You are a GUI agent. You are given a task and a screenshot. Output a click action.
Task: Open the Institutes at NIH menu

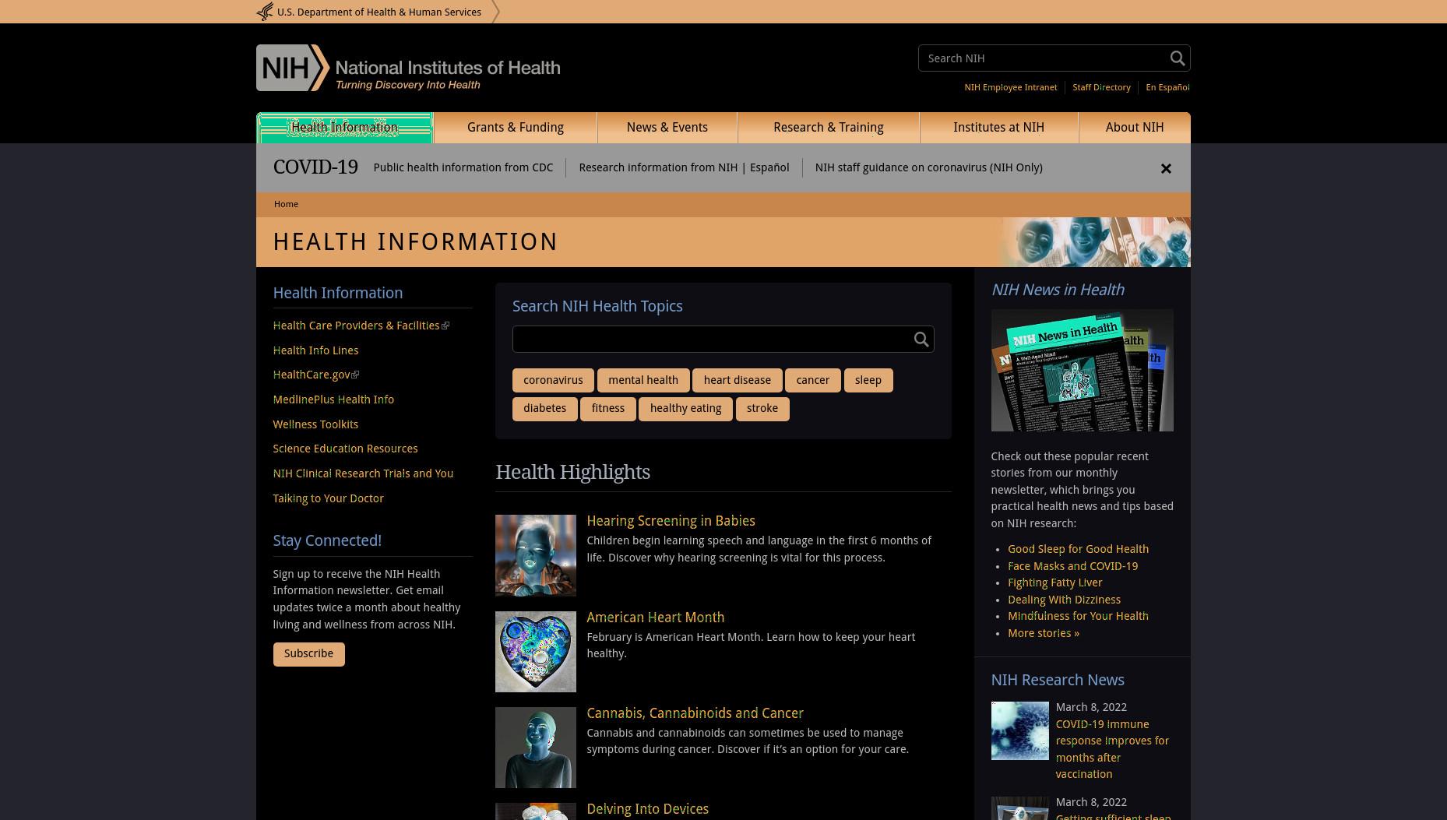999,128
